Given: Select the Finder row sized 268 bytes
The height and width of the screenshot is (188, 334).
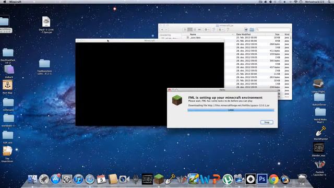Looking at the screenshot, I should click(257, 44).
